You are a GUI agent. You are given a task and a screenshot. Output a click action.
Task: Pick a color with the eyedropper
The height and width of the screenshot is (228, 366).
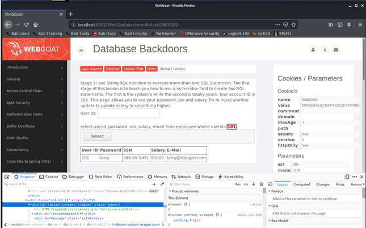[162, 184]
